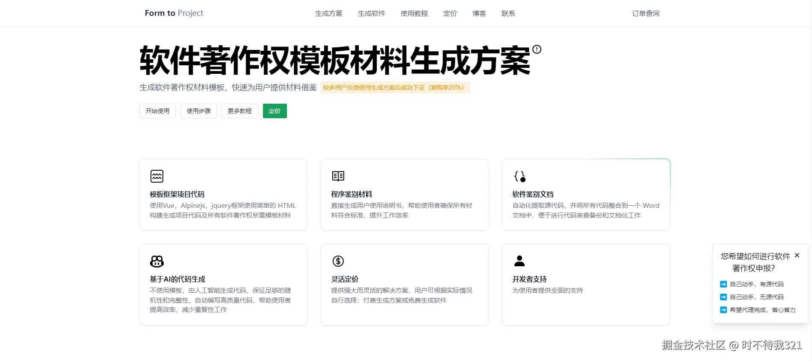Click 订单查询 in the header
This screenshot has height=361, width=812.
click(x=646, y=14)
